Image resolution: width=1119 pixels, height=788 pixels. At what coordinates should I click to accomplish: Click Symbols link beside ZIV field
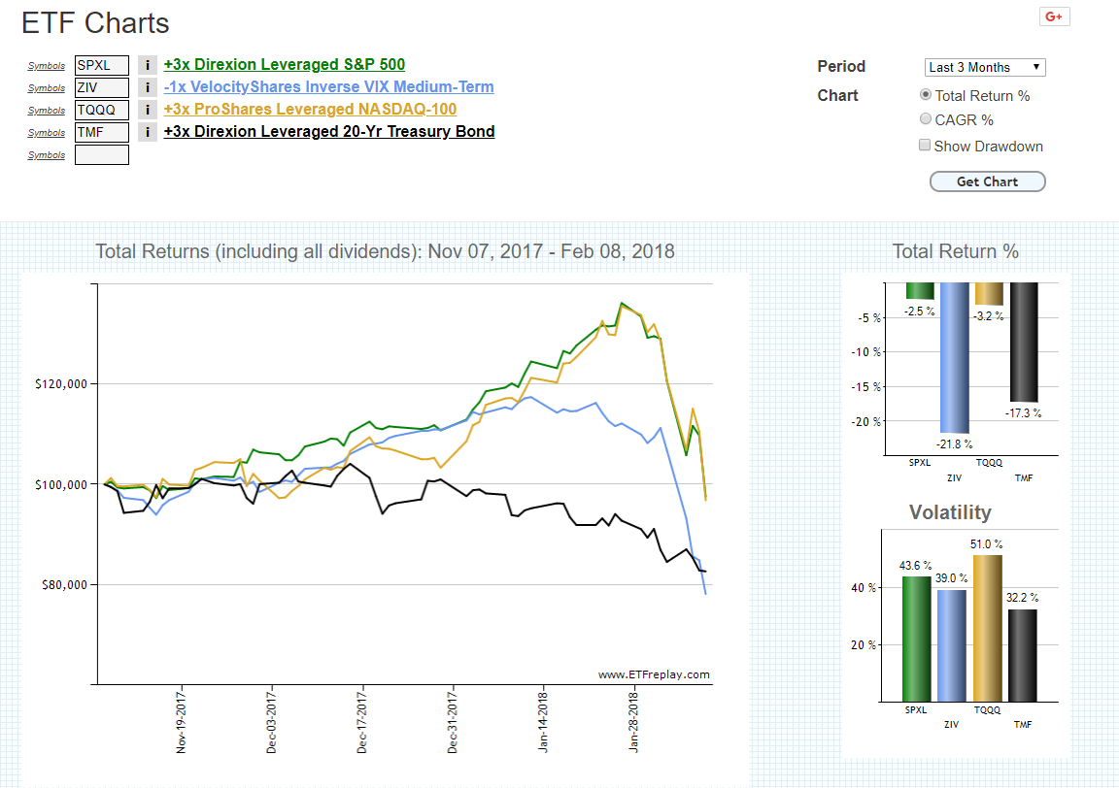coord(47,87)
